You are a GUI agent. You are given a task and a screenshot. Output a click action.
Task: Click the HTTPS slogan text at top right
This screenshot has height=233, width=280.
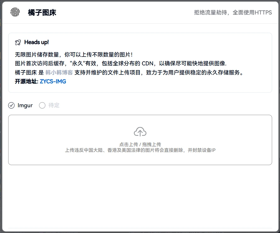tap(232, 13)
